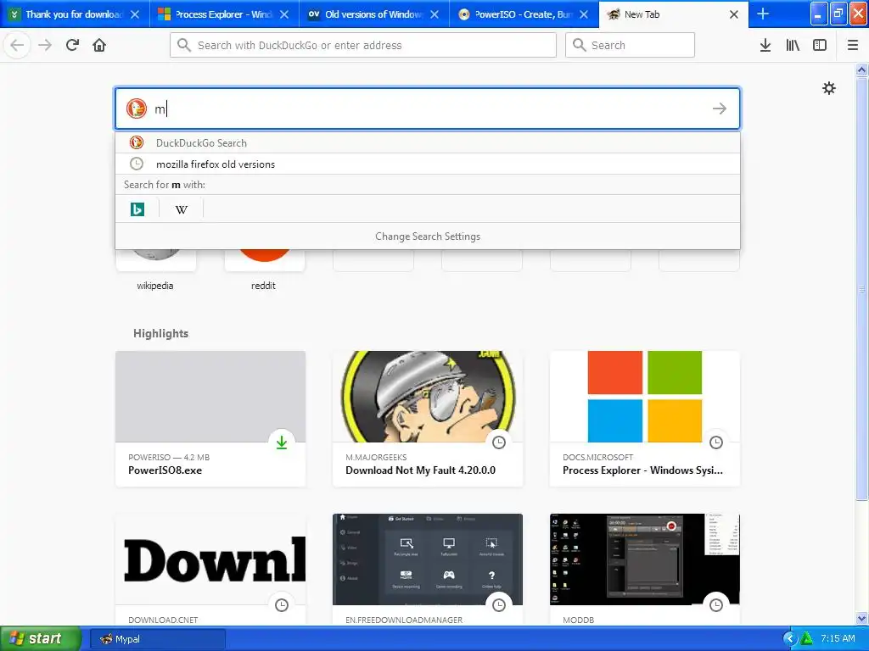The image size is (869, 651).
Task: Click the history clock on freedownloadmanager card
Action: pyautogui.click(x=499, y=605)
